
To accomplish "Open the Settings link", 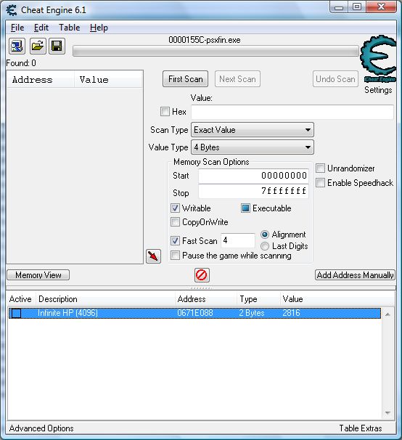I will (378, 90).
